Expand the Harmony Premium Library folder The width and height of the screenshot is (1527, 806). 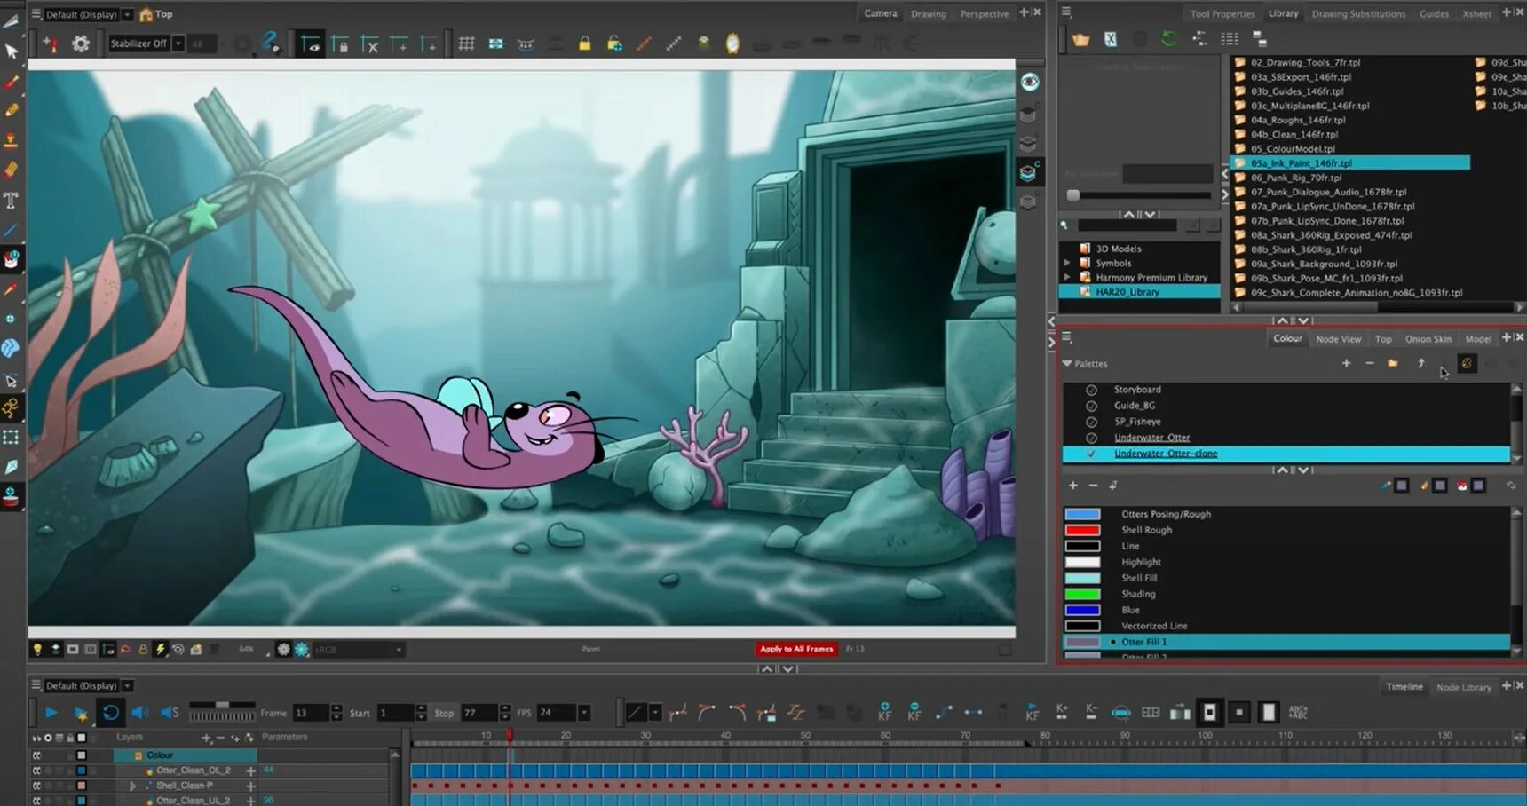(x=1067, y=277)
